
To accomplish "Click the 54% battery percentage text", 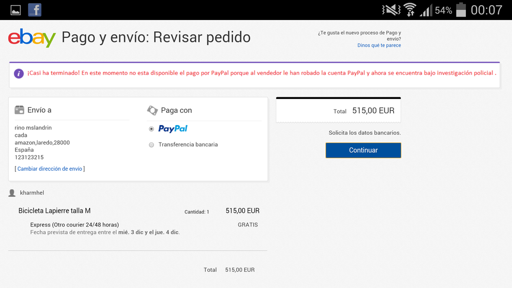I will [x=443, y=10].
